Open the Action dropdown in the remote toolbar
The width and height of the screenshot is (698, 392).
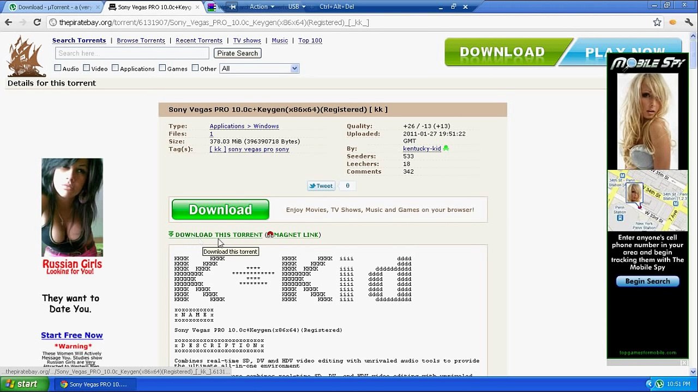coord(262,7)
